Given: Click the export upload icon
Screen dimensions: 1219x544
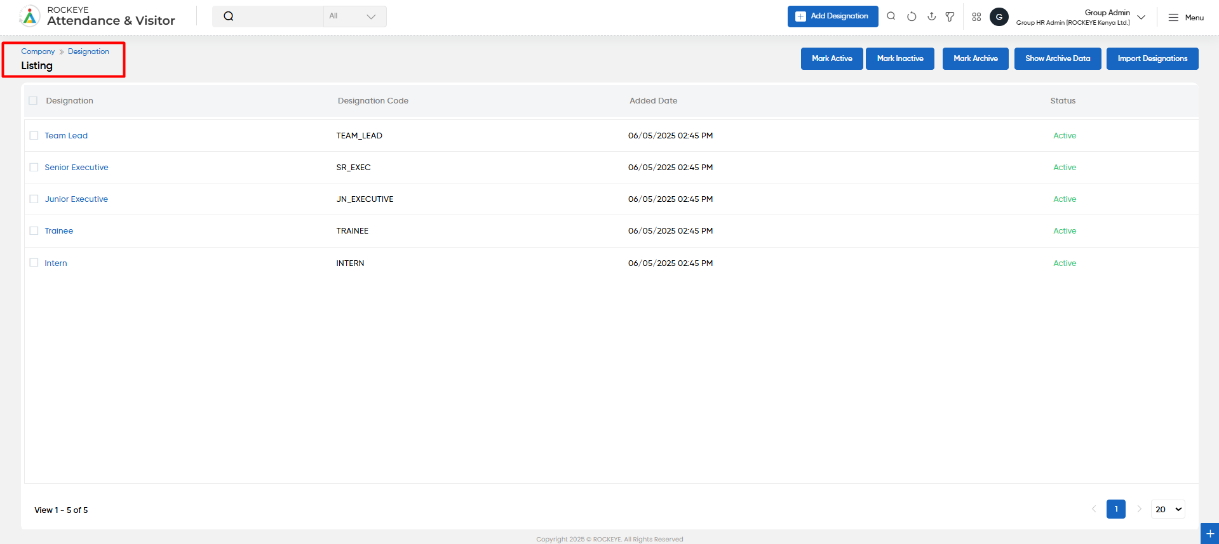Looking at the screenshot, I should (x=931, y=17).
